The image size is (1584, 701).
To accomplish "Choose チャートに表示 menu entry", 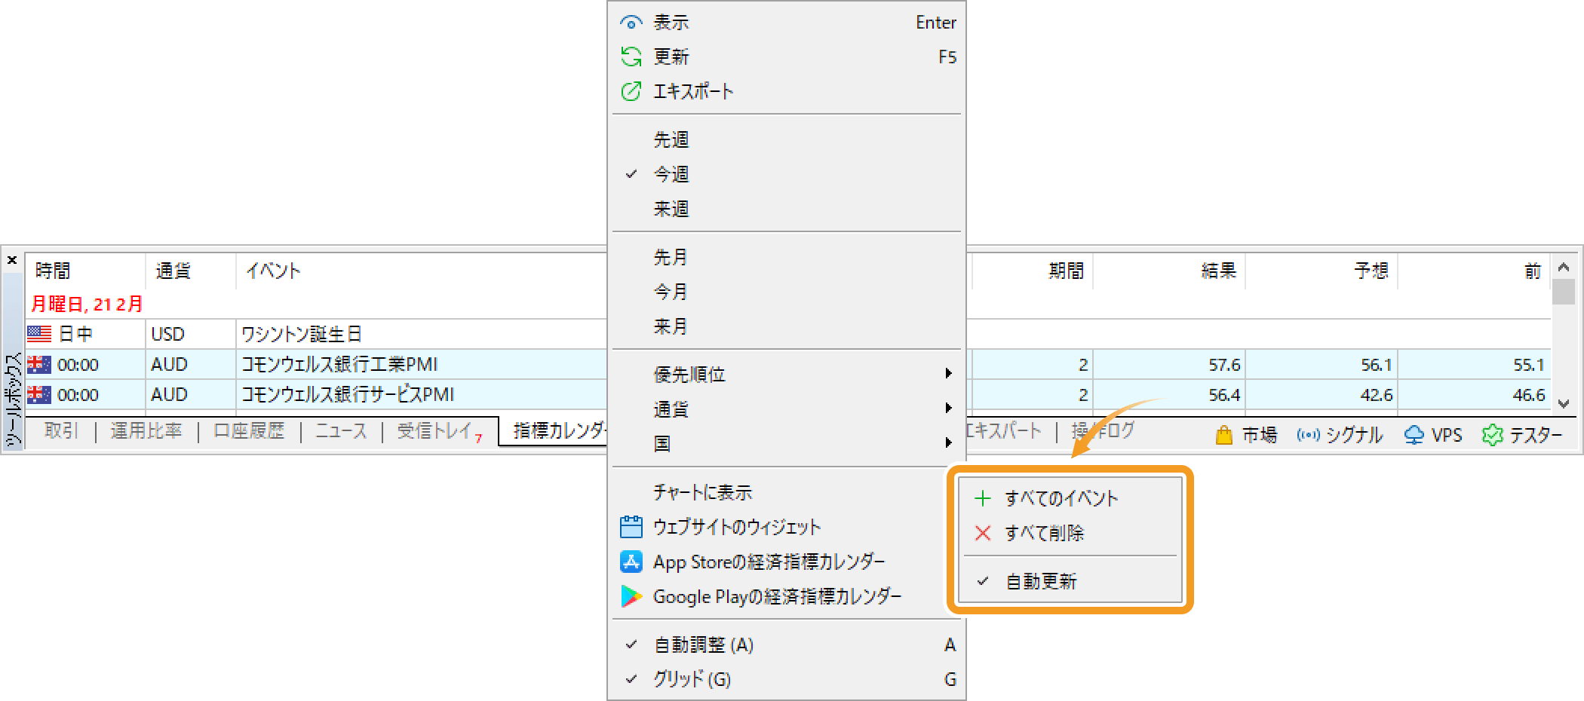I will 778,492.
